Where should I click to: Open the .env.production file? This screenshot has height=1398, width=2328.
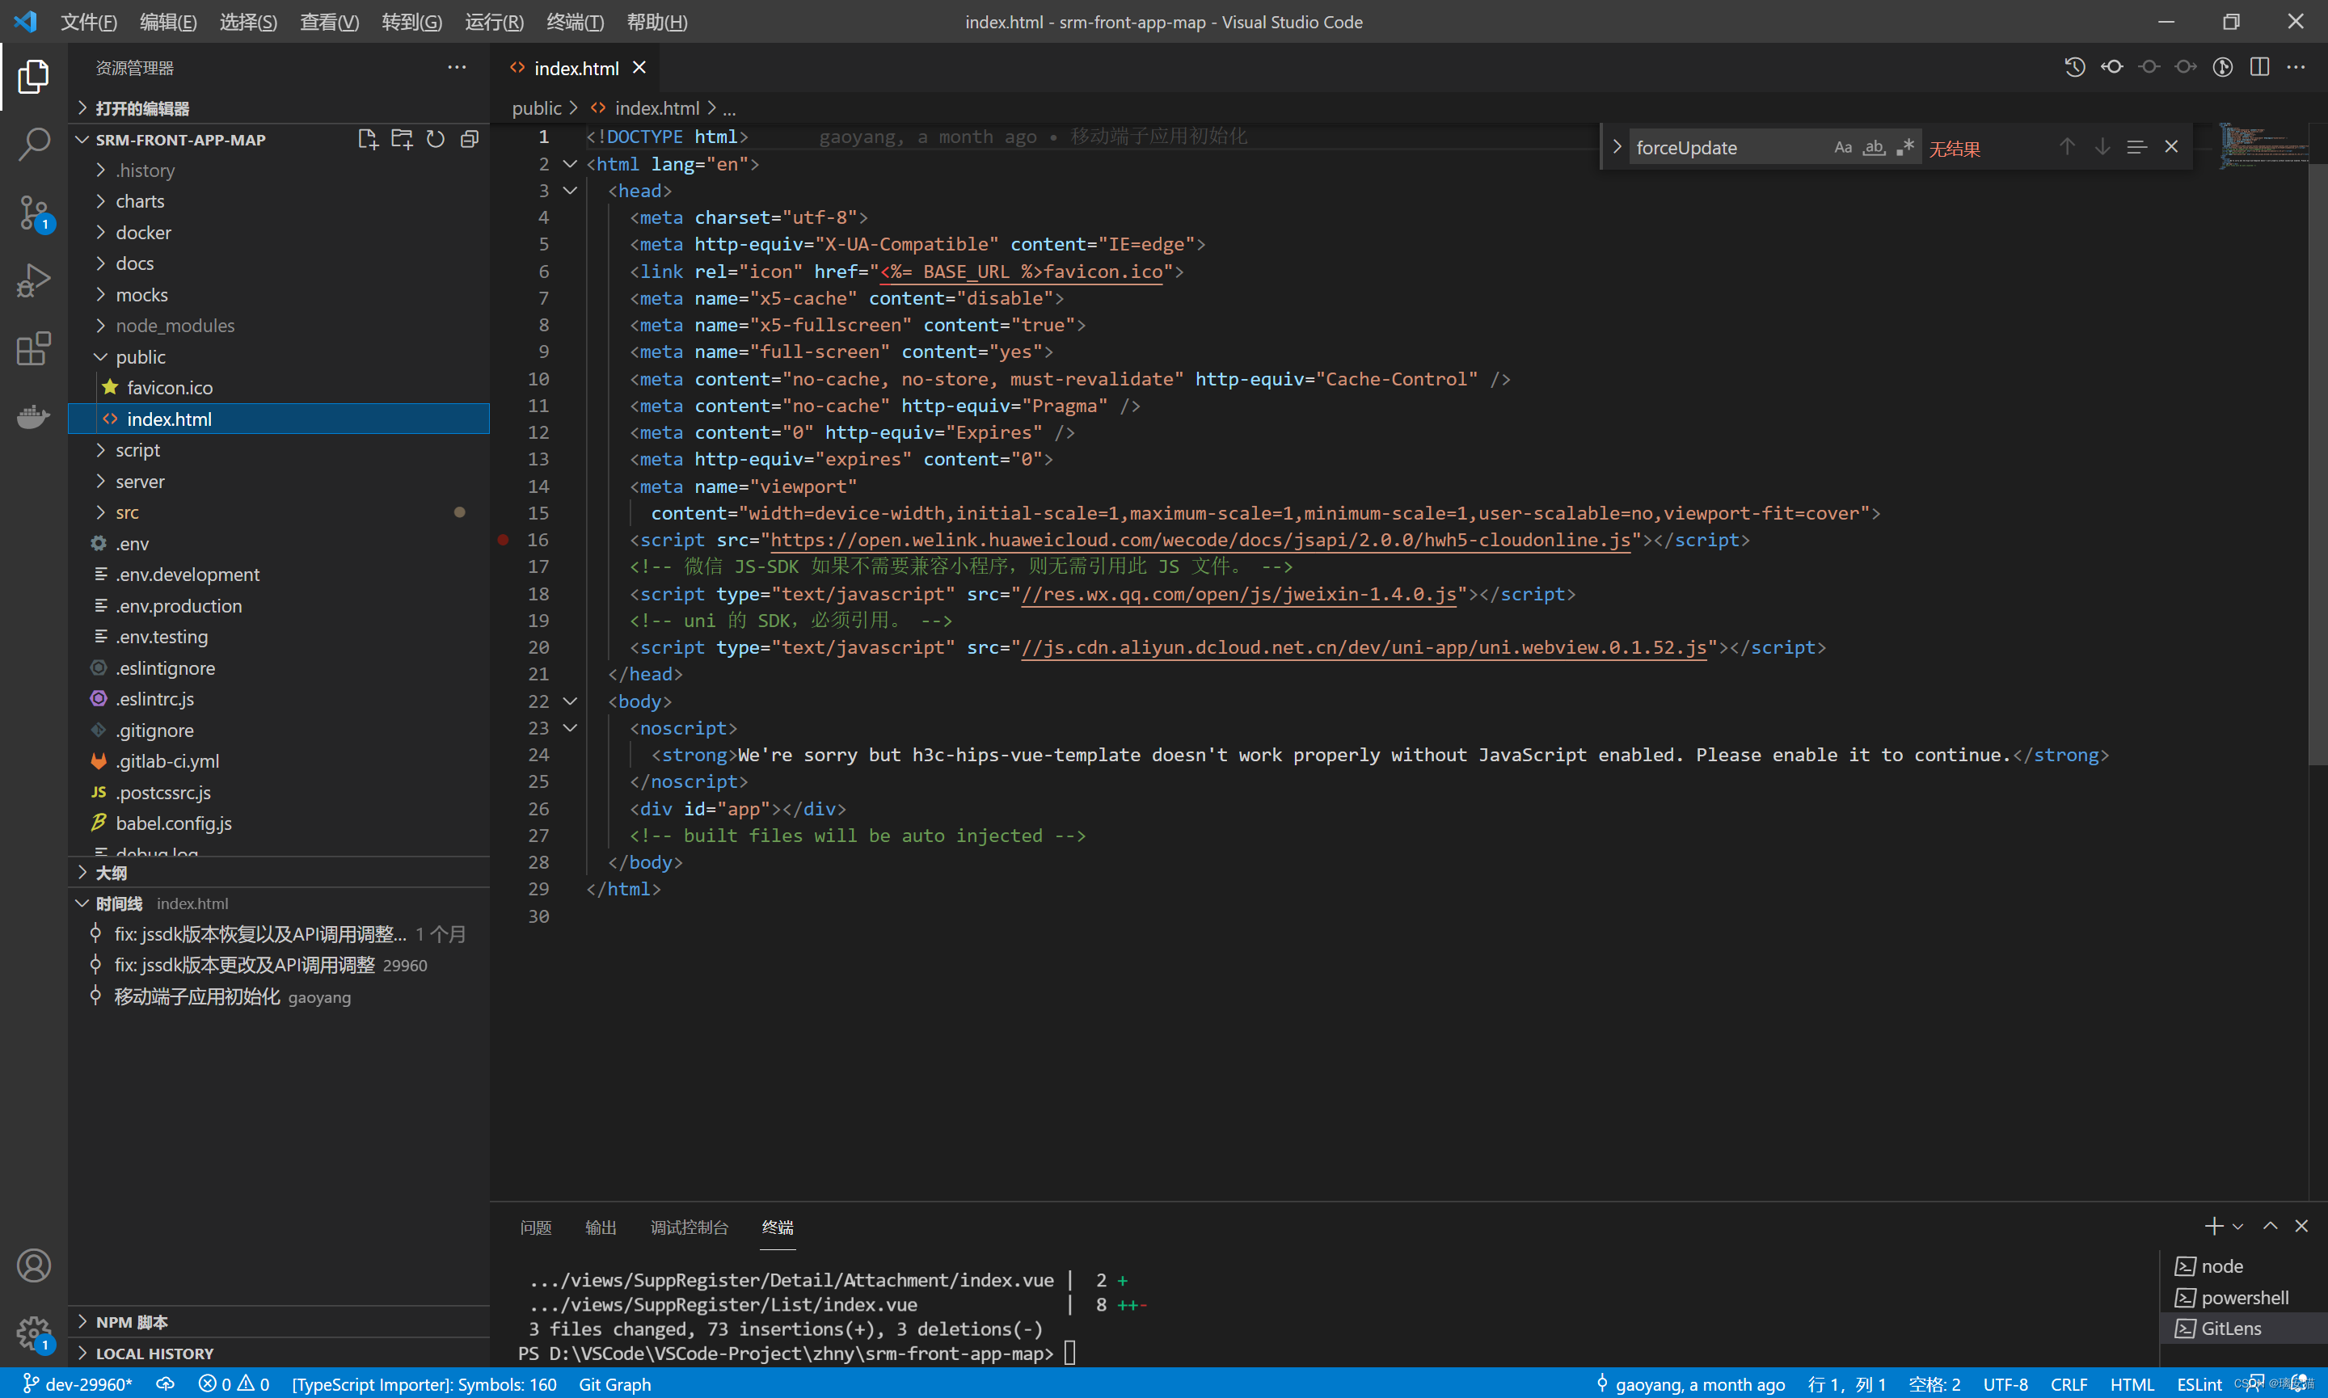278,606
